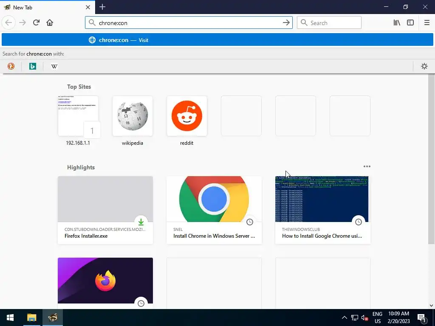
Task: Open File Explorer from the taskbar
Action: (31, 318)
